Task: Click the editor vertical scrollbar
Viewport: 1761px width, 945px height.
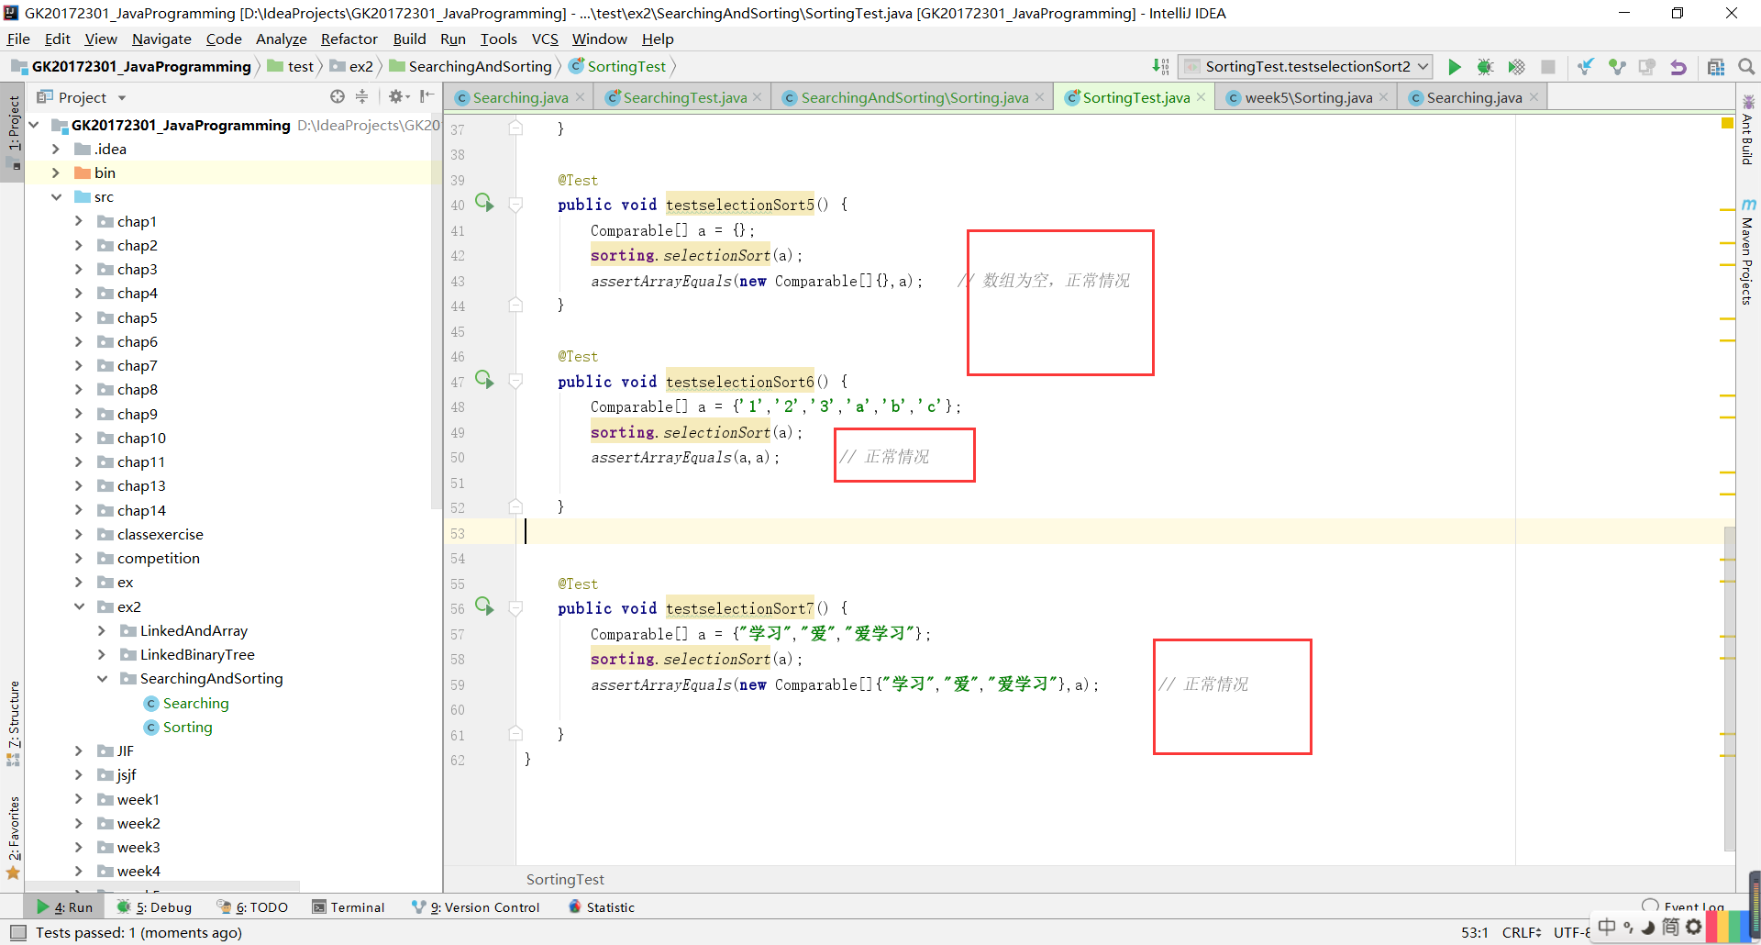Action: (x=1729, y=690)
